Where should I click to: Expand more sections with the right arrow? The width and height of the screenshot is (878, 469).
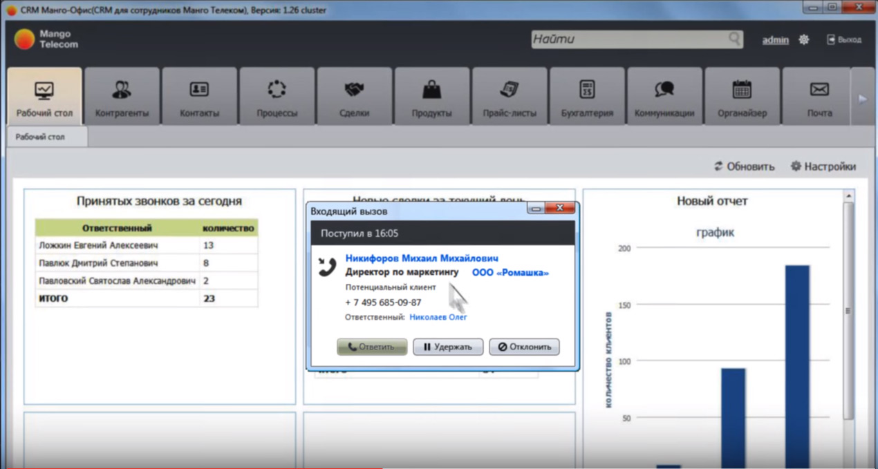coord(862,99)
